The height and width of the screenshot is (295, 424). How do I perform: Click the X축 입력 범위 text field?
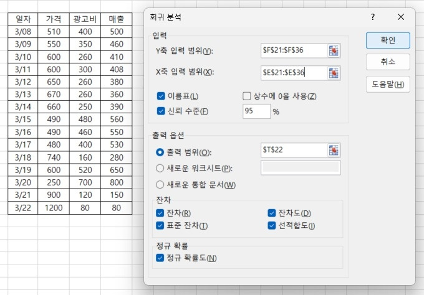point(294,73)
